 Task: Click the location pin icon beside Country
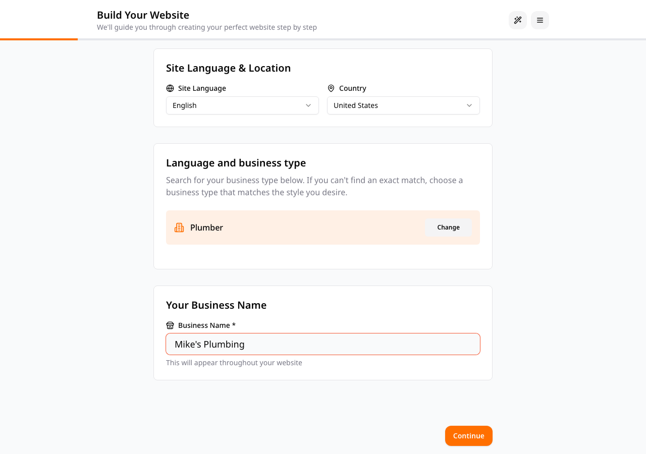click(331, 88)
